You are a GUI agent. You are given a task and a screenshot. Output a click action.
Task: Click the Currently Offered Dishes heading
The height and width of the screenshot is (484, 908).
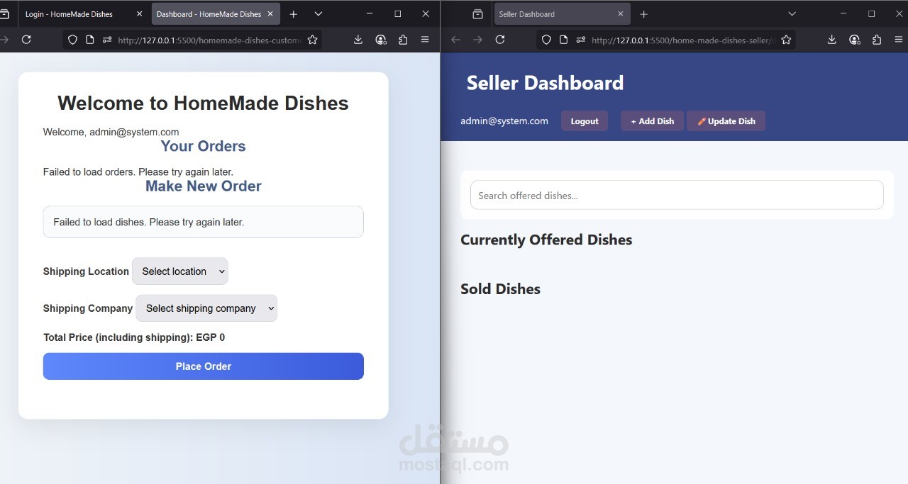point(546,240)
